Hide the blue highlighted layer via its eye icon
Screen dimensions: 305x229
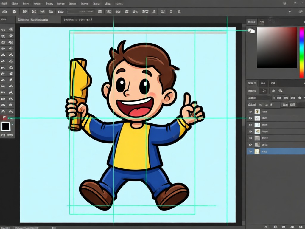pyautogui.click(x=250, y=151)
